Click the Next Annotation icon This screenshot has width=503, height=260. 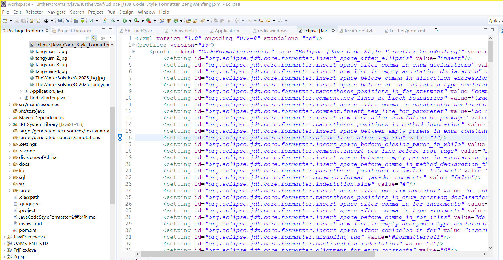[x=237, y=21]
